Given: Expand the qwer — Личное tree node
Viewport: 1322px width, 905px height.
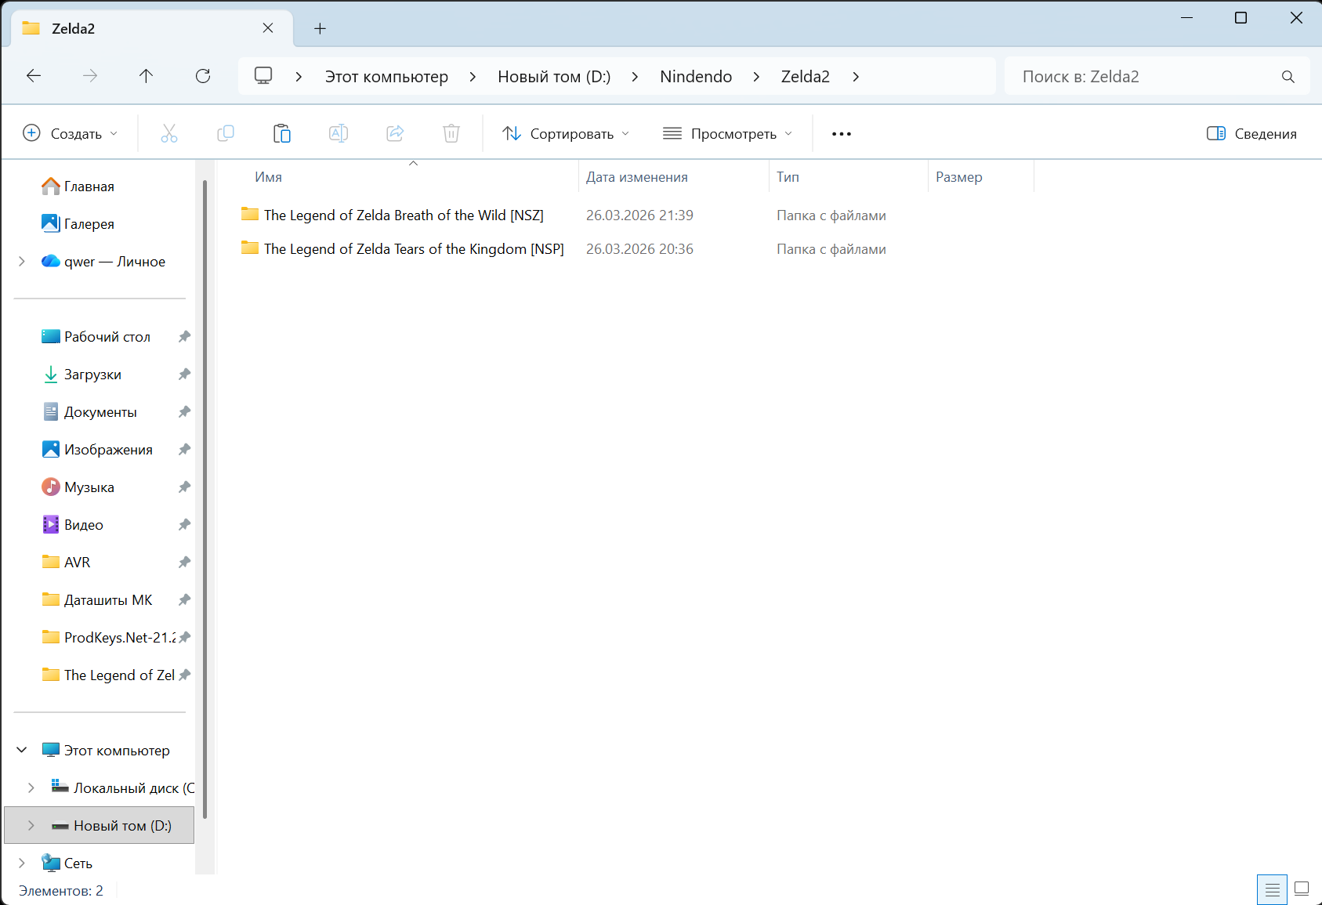Looking at the screenshot, I should coord(22,262).
